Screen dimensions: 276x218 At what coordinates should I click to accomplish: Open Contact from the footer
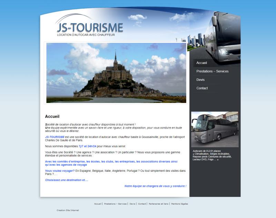pos(142,204)
